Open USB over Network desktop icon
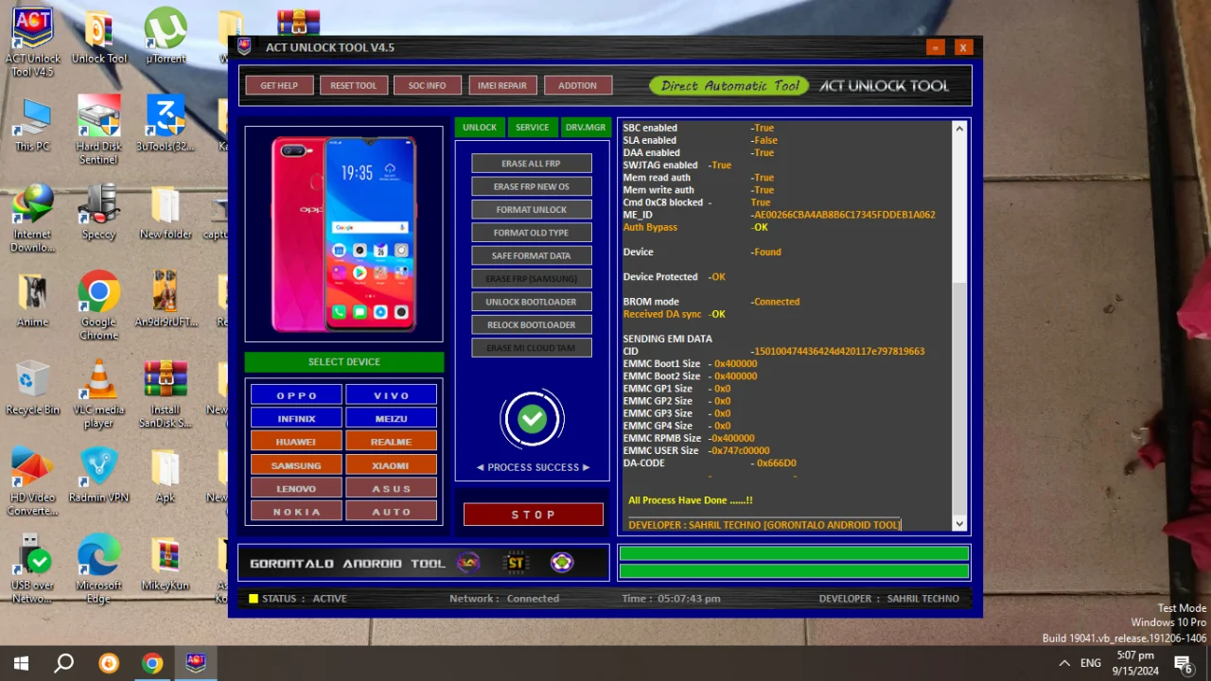The image size is (1211, 681). 33,569
